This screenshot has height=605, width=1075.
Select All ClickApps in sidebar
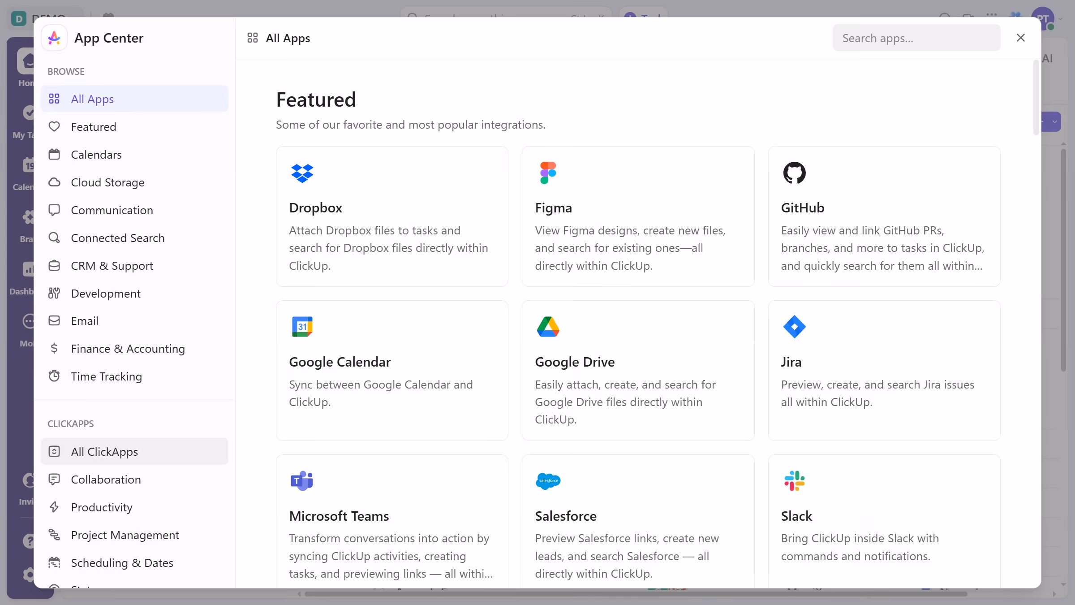point(134,452)
